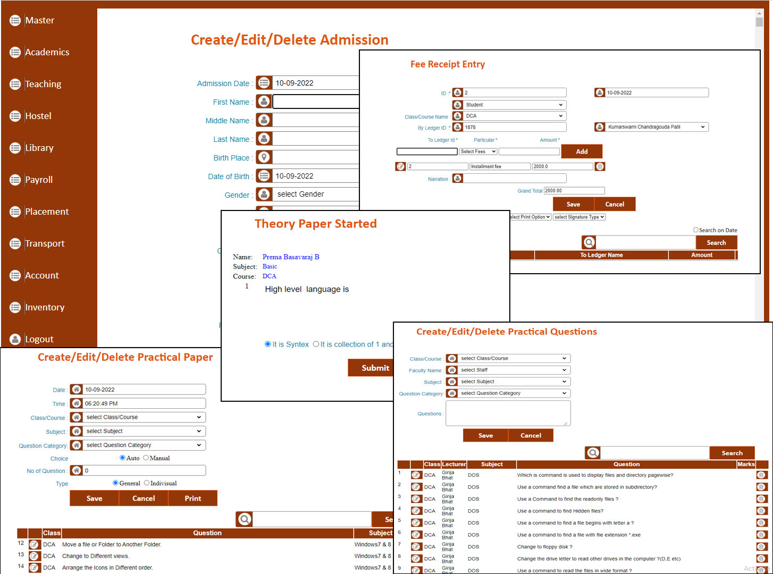Screen dimensions: 773x574
Task: Open the Faculty Name select Staff dropdown
Action: tap(513, 370)
